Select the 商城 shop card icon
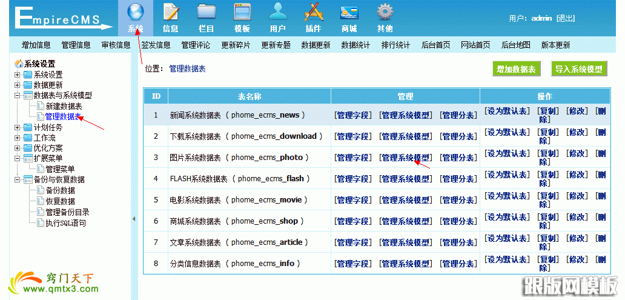This screenshot has height=300, width=625. point(349,13)
